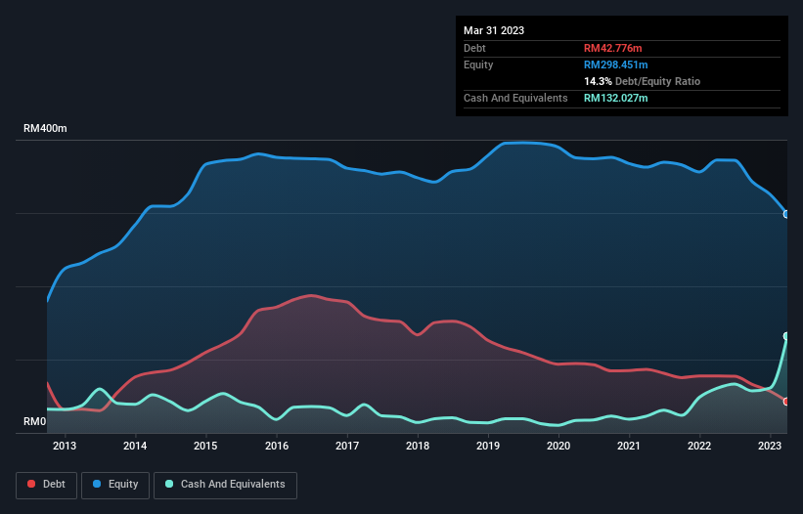Click the 2023 x-axis label

770,447
